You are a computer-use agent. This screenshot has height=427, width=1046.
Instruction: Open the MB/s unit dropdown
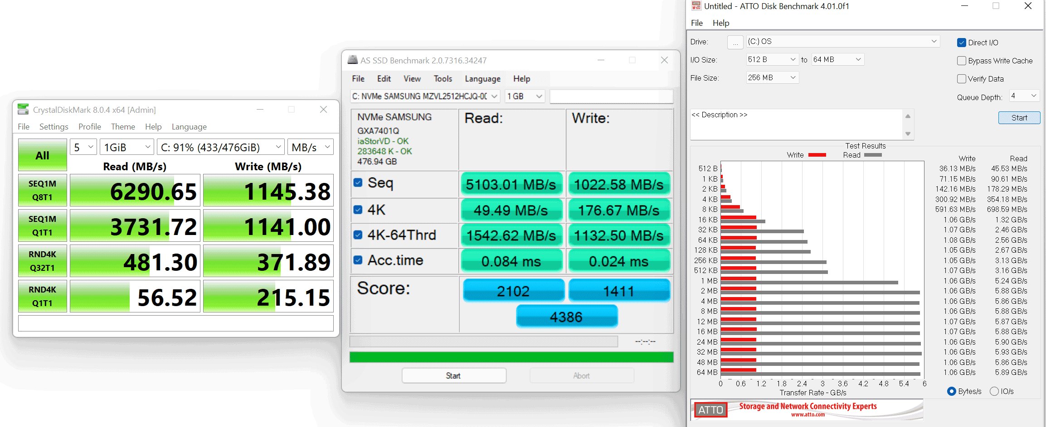(311, 147)
